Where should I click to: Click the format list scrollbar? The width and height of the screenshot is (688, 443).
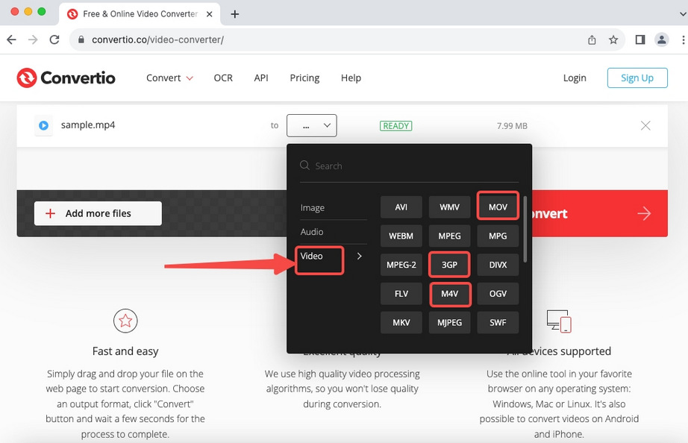(x=525, y=229)
